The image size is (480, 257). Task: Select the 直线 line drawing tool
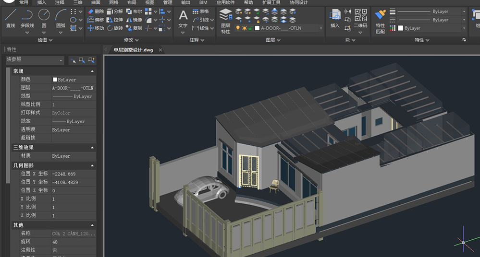(x=11, y=18)
